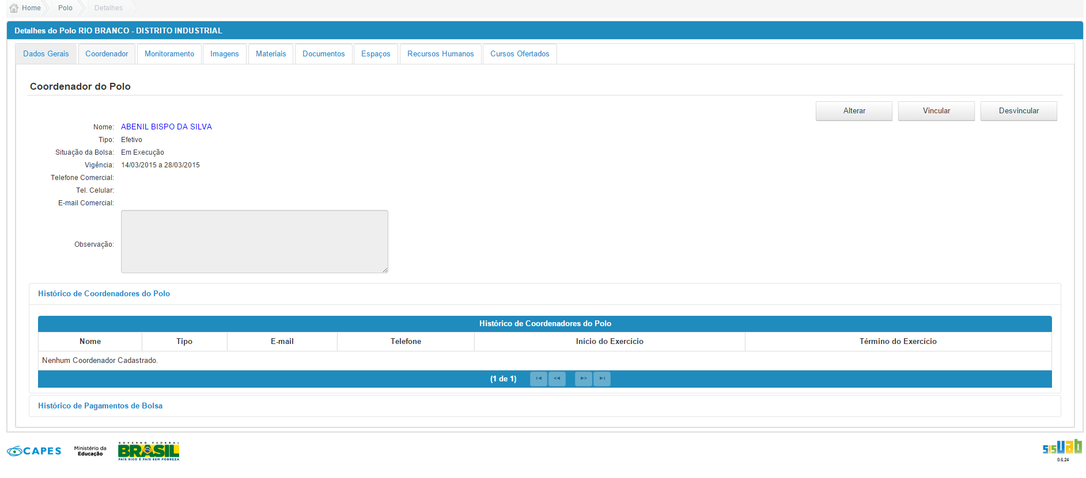Collapse Histórico de Coordenadores do Polo section
Viewport: 1086px width, 478px height.
[104, 293]
